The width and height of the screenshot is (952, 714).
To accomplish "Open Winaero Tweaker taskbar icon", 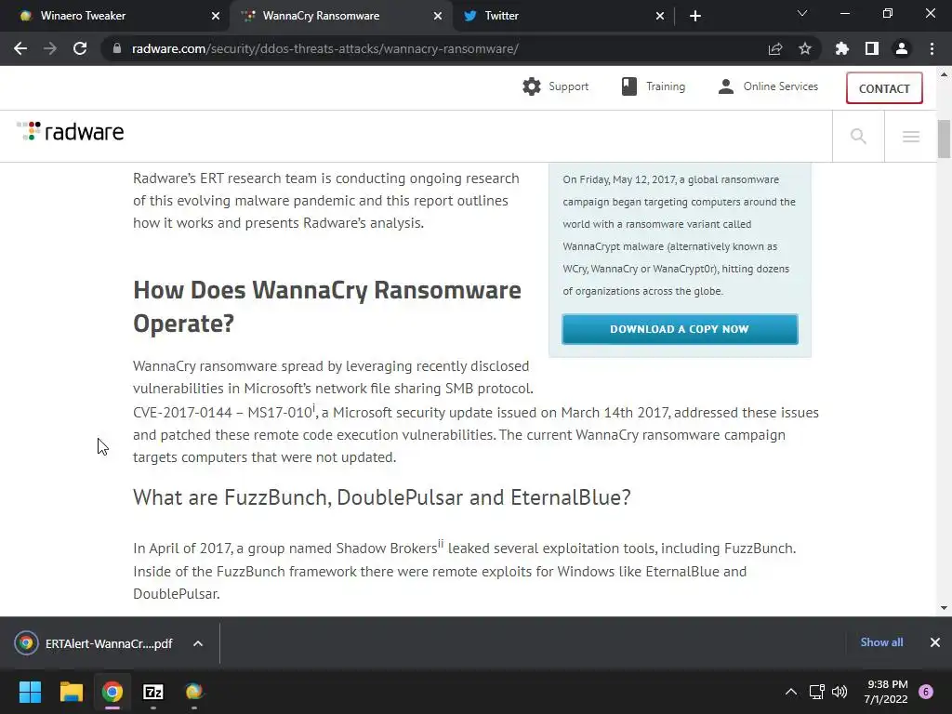I will click(x=193, y=692).
